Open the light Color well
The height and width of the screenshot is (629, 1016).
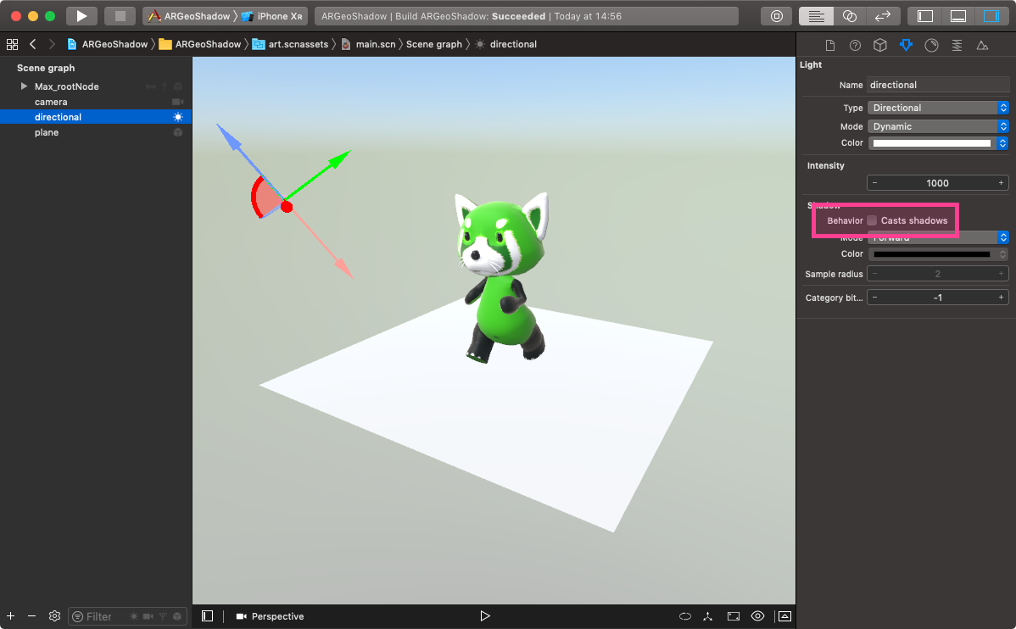pyautogui.click(x=932, y=143)
